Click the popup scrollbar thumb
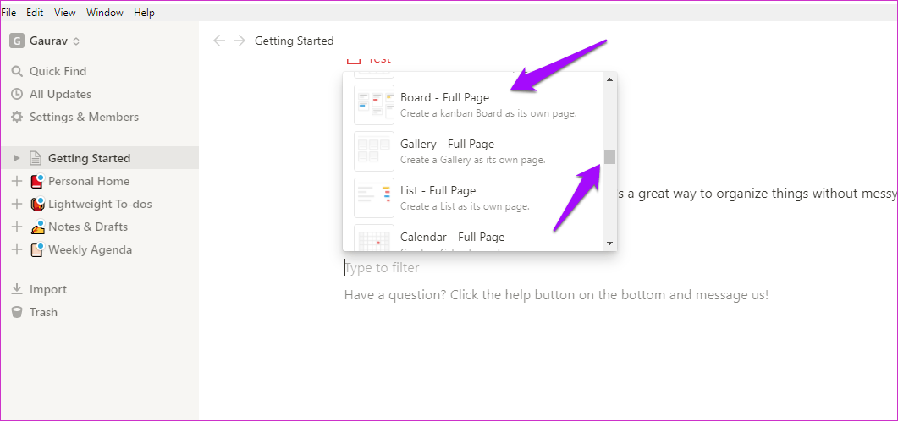This screenshot has height=421, width=898. [610, 156]
